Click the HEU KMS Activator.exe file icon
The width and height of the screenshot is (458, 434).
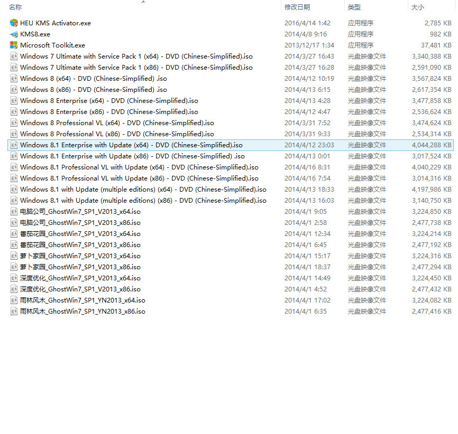[x=14, y=23]
